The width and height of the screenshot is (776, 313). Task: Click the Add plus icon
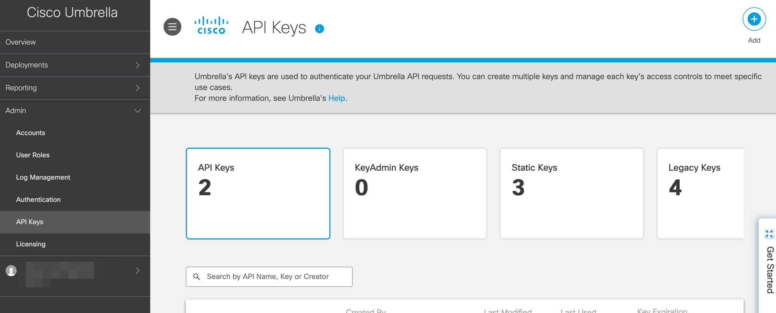click(x=753, y=19)
